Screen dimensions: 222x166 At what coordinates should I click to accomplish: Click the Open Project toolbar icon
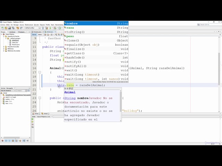[9, 28]
